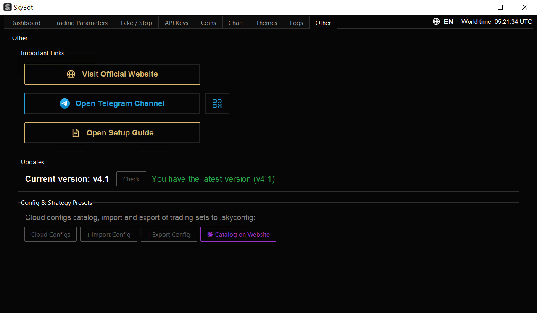
Task: Click the Import Config button
Action: tap(109, 235)
